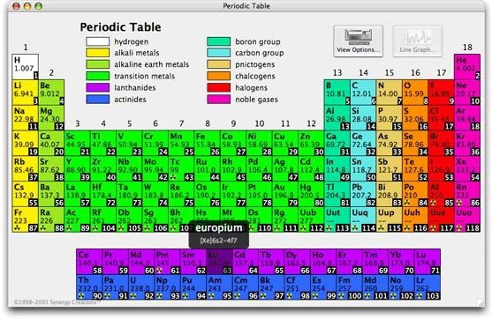Select the Hydrogen H element cell
The width and height of the screenshot is (492, 319).
[26, 67]
